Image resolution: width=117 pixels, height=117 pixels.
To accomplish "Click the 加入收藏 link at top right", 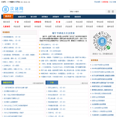I will (x=113, y=2).
